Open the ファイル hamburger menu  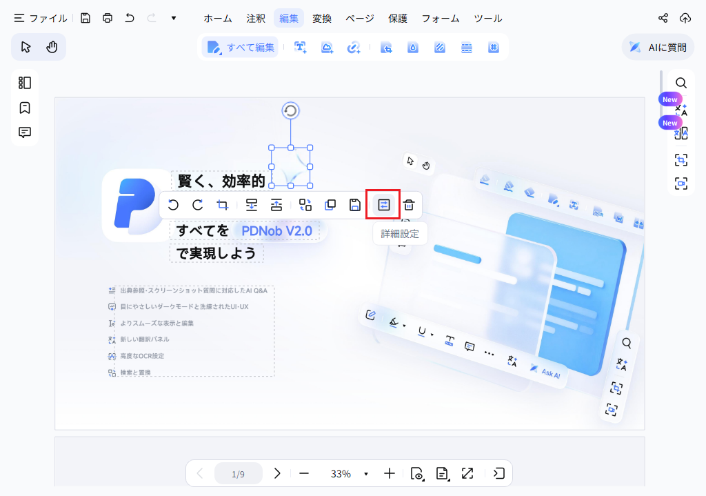coord(40,19)
